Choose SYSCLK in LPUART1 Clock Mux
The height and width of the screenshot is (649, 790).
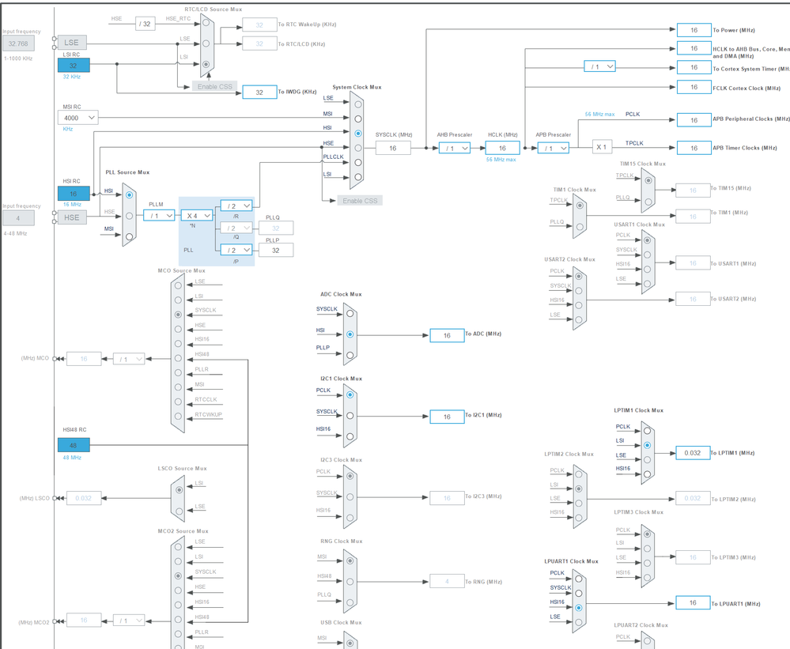(x=578, y=593)
